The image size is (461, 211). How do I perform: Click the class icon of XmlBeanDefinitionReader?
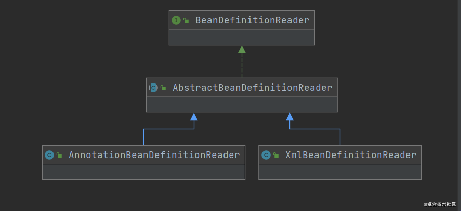point(266,155)
